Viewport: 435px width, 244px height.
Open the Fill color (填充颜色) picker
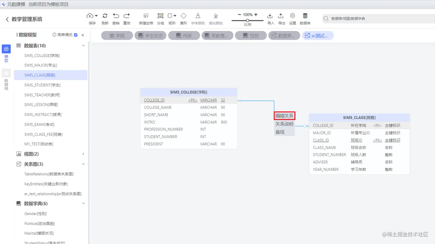(x=216, y=16)
